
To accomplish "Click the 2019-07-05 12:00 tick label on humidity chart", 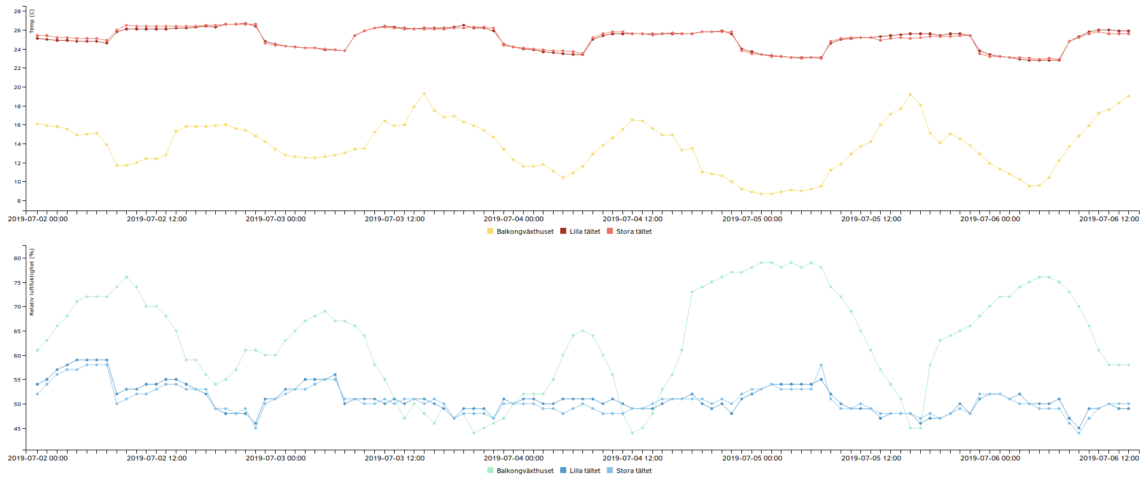I will 871,458.
